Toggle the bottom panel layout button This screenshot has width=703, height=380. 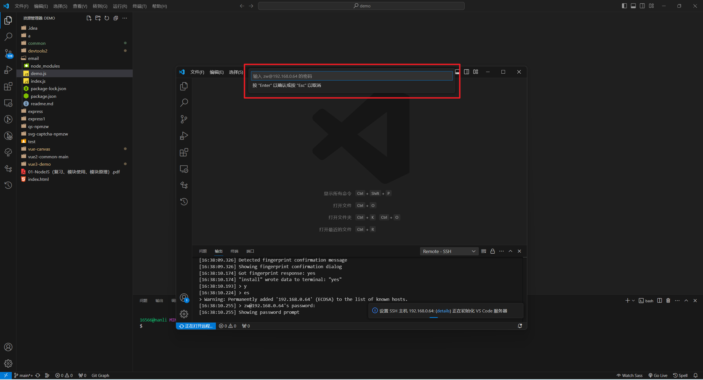633,6
